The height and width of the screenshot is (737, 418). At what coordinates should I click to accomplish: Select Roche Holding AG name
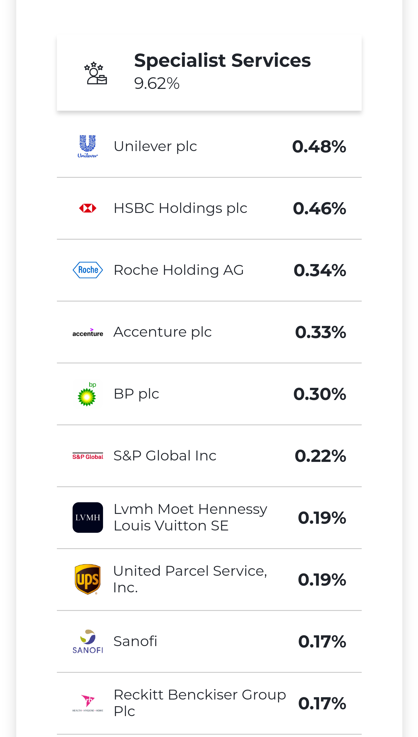tap(179, 270)
